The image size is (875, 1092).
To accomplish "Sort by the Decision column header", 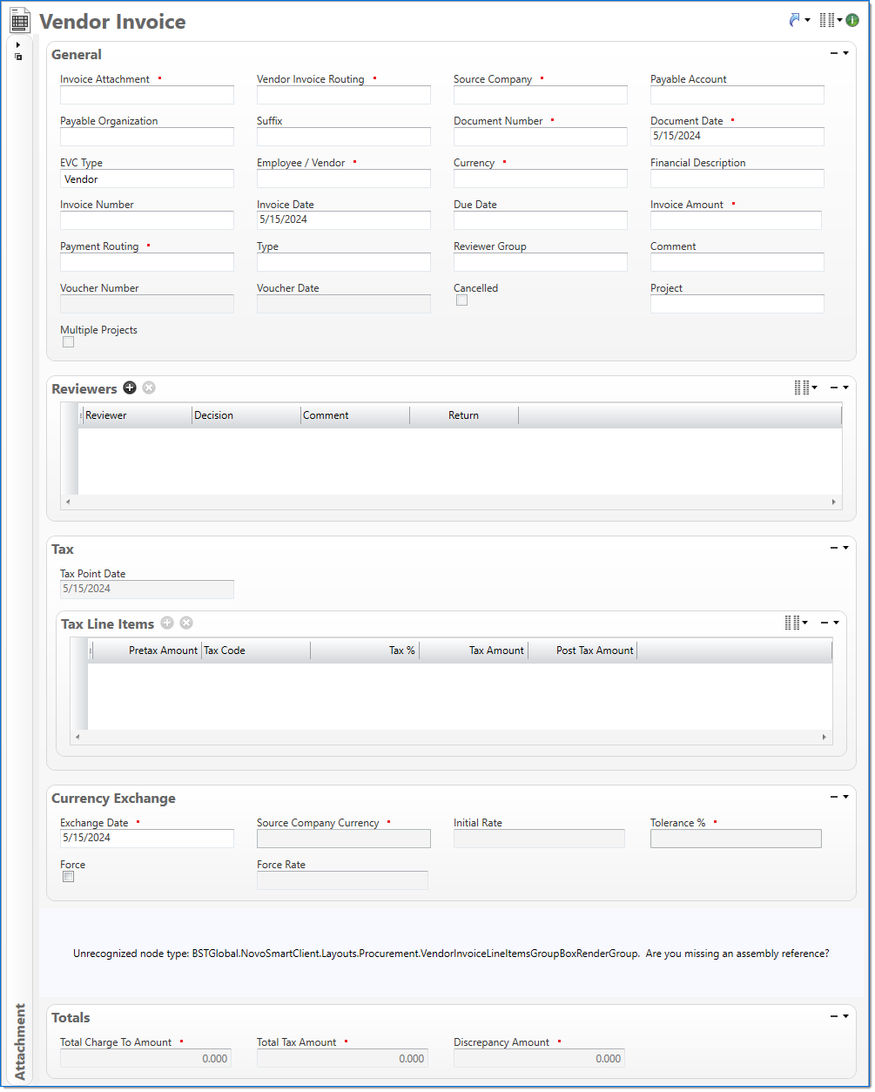I will pyautogui.click(x=246, y=415).
